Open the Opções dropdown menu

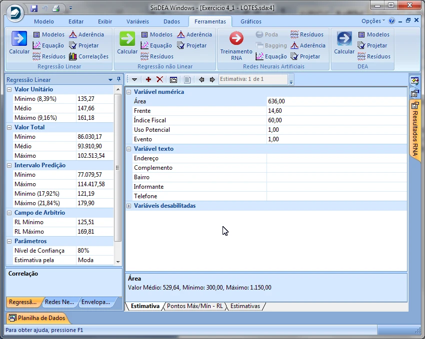pyautogui.click(x=373, y=21)
